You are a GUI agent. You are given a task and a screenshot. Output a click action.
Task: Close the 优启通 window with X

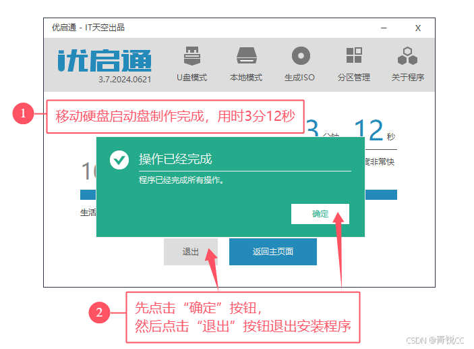tap(418, 28)
